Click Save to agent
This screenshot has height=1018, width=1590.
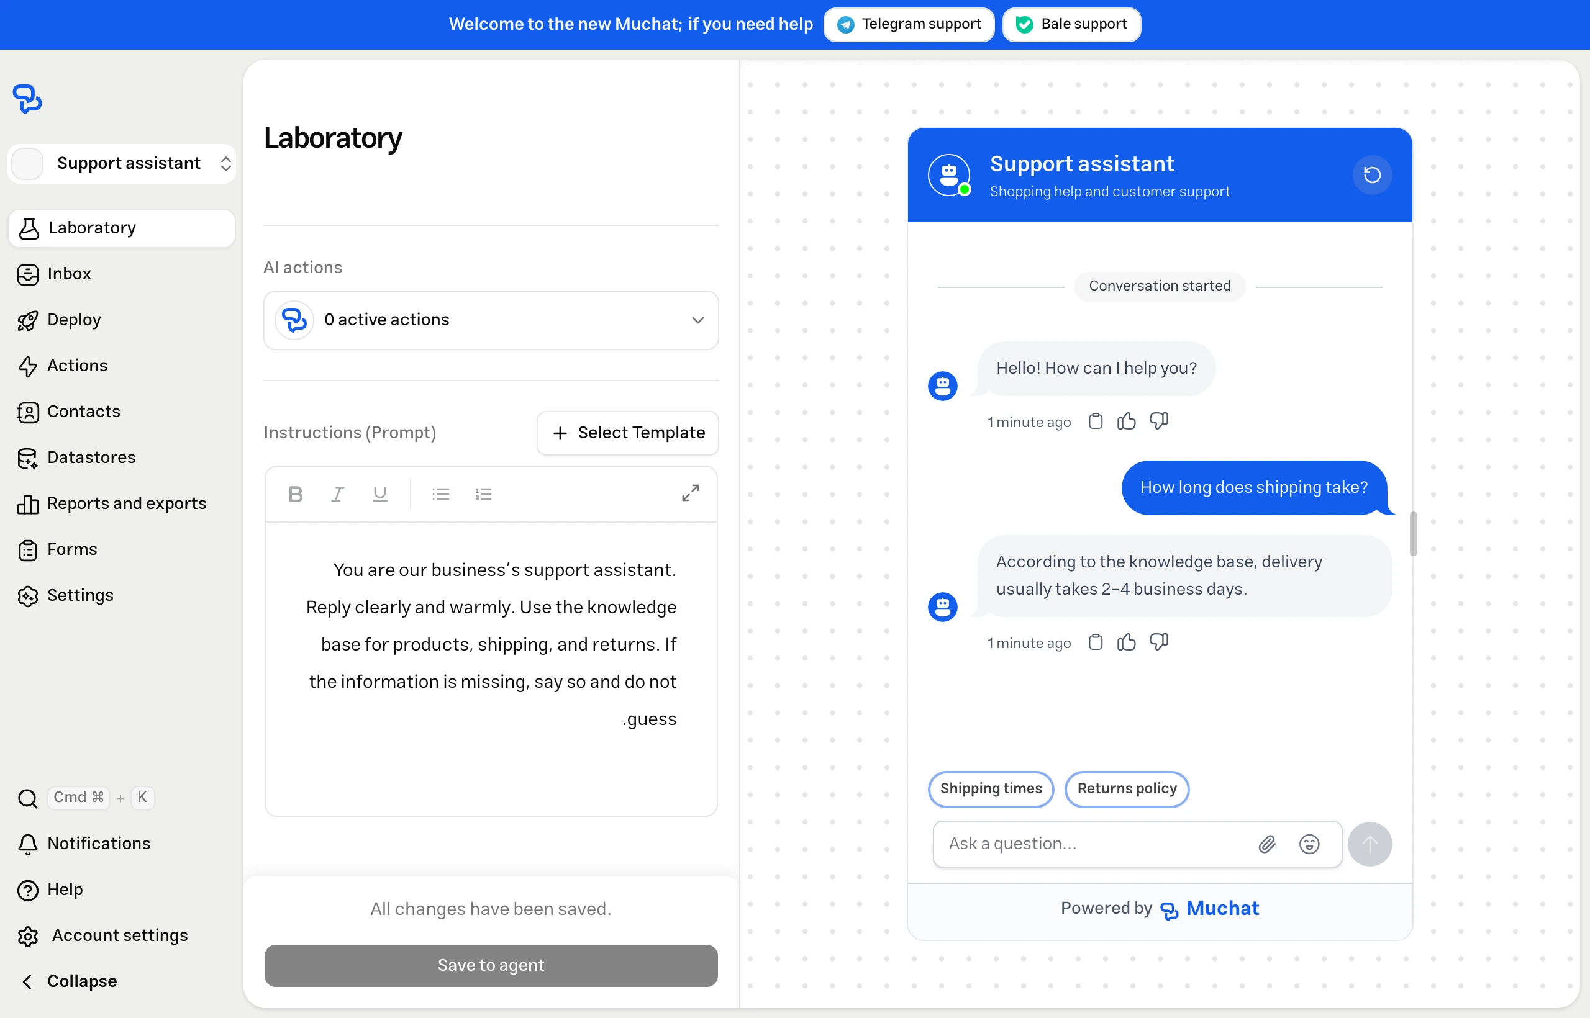(491, 966)
